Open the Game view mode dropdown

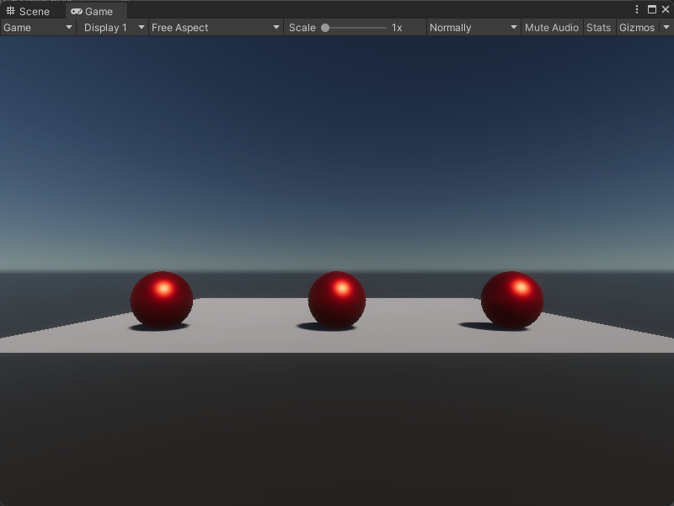point(35,27)
